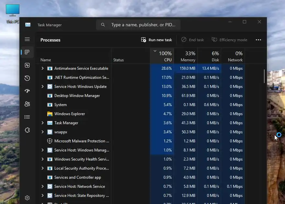Sort by the Memory column header
This screenshot has height=204, width=285.
coord(186,56)
